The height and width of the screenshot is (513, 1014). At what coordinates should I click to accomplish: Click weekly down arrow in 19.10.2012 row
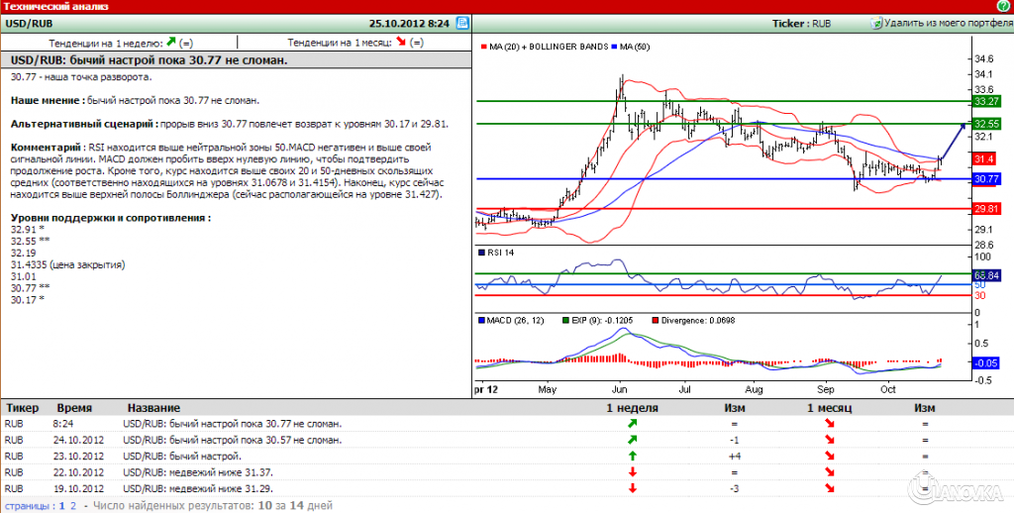coord(631,487)
